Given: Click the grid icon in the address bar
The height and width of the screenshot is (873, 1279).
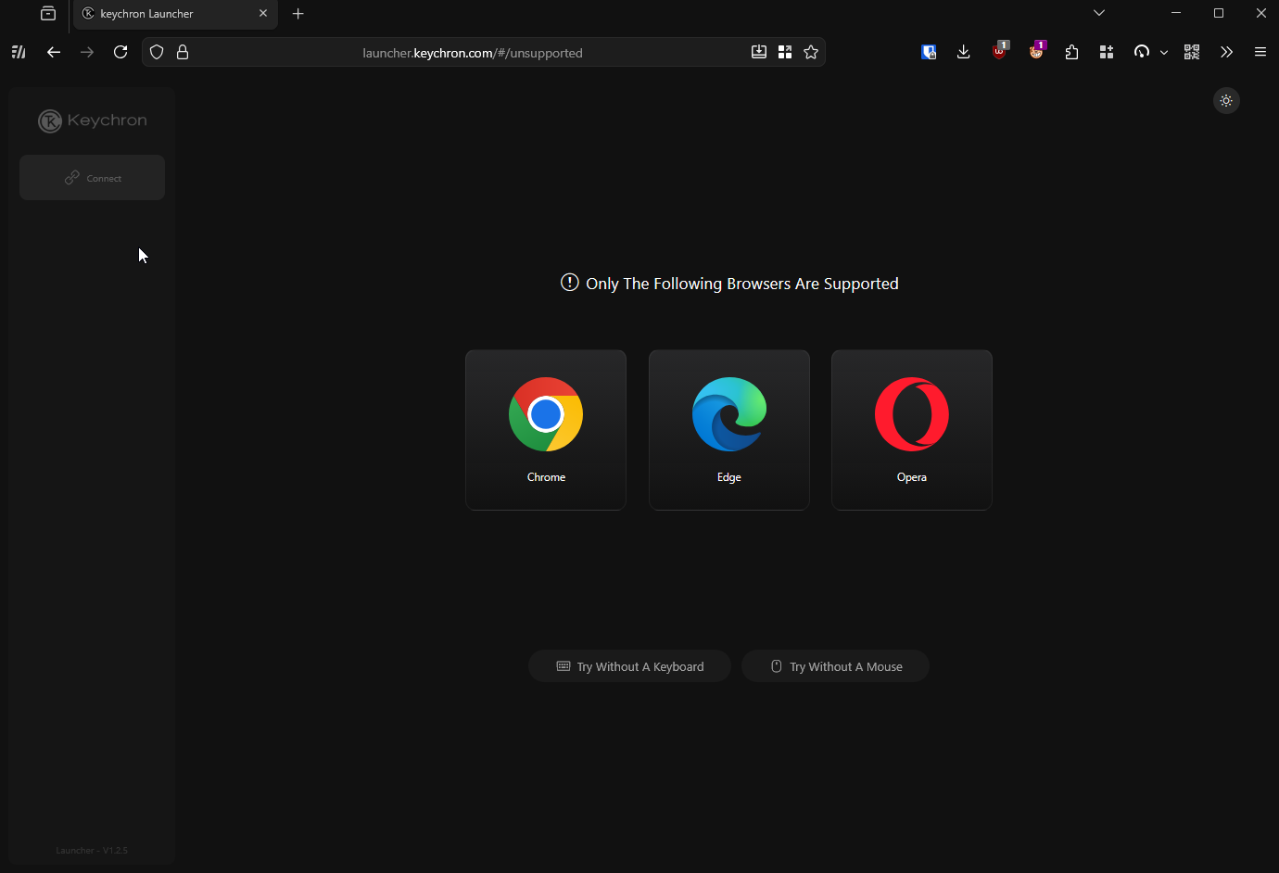Looking at the screenshot, I should pos(785,52).
